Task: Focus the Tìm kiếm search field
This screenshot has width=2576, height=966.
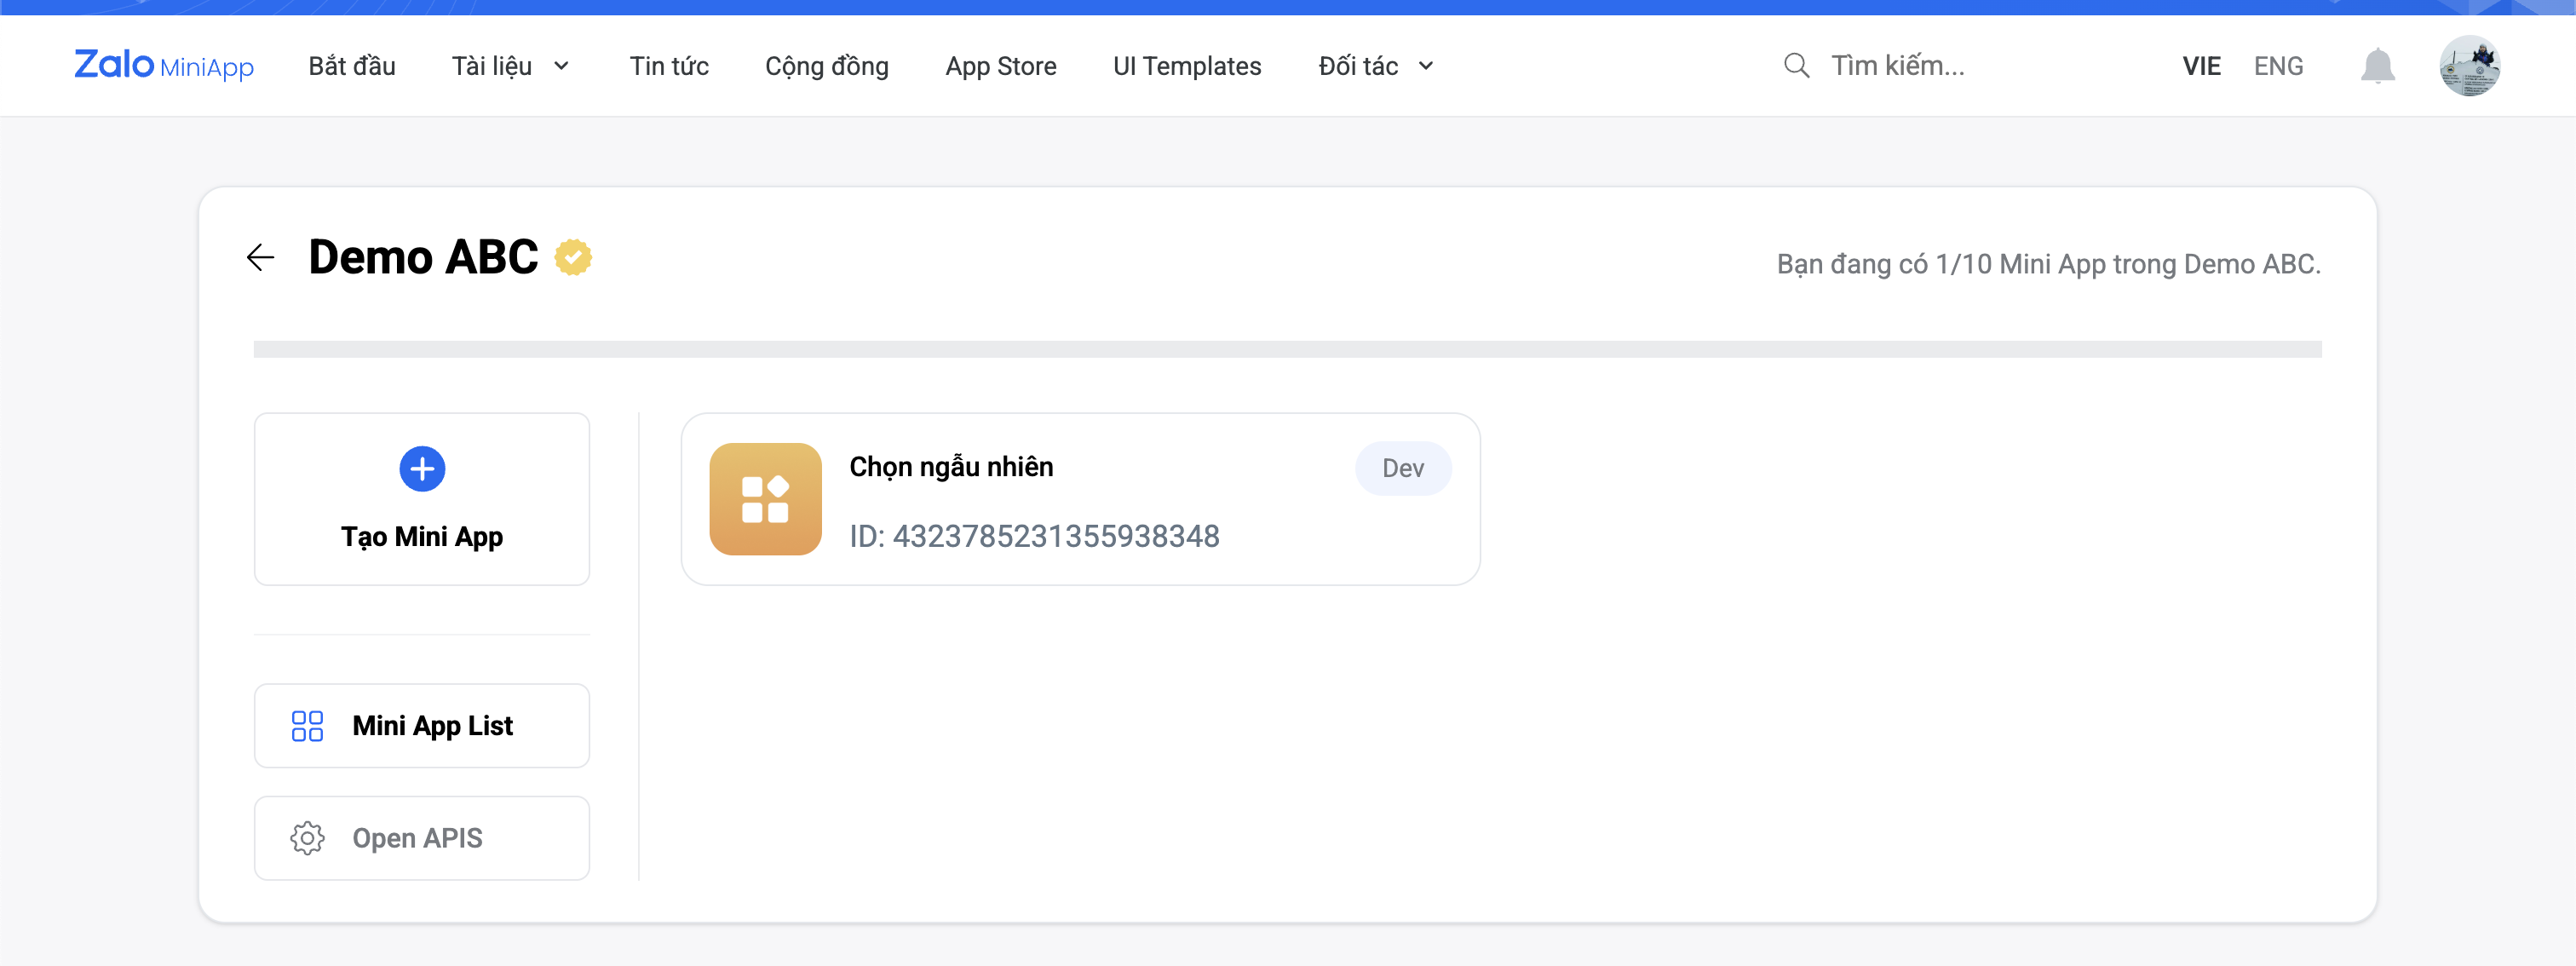Action: coord(1960,66)
